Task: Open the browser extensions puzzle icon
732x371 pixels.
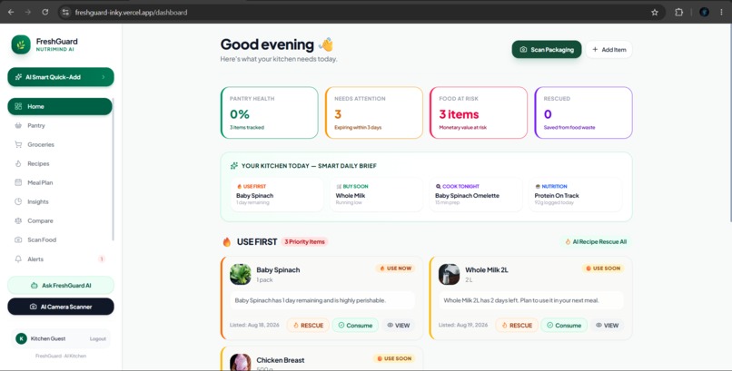Action: [x=678, y=13]
